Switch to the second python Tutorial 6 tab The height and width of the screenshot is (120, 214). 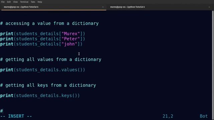coord(160,7)
